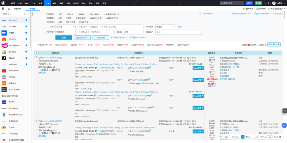Tick the select-all checkbox in table header
287x143 pixels.
[36, 53]
